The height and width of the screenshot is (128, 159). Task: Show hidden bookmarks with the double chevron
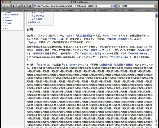(156, 10)
